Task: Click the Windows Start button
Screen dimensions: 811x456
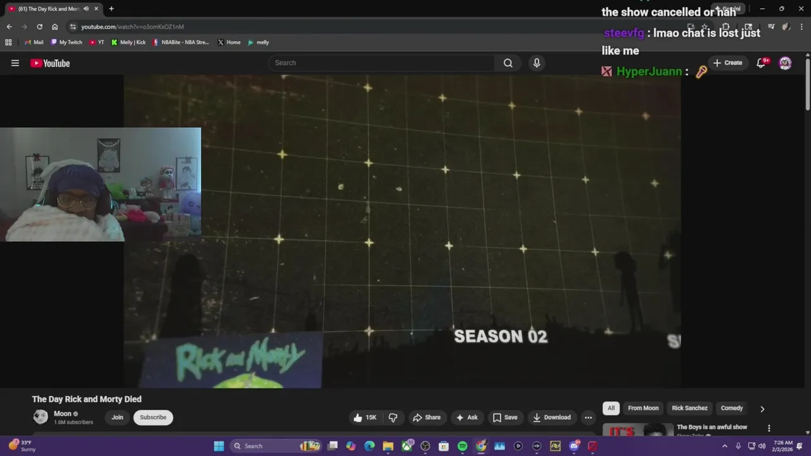Action: tap(219, 446)
